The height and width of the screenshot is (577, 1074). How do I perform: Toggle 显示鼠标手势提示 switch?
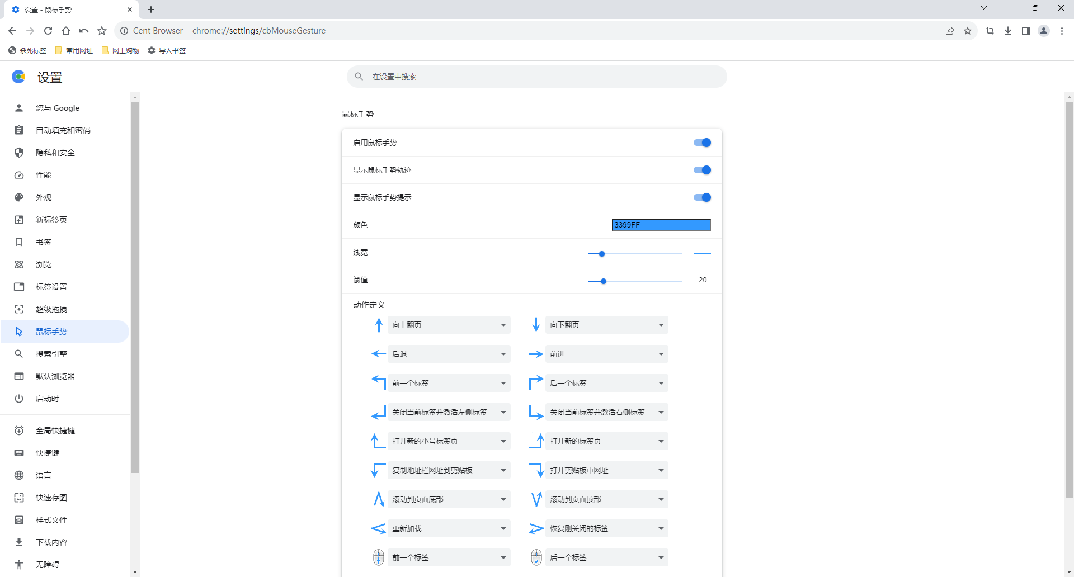click(x=702, y=197)
